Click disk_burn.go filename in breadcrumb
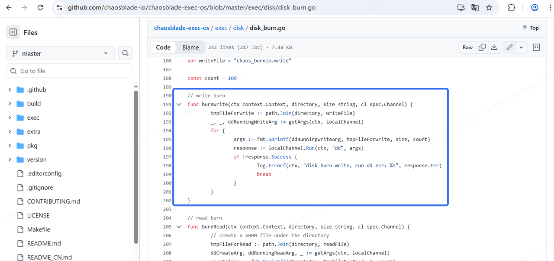 point(267,28)
